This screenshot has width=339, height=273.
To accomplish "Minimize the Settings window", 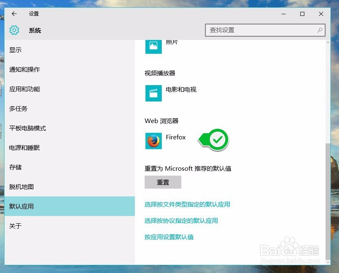I will pos(284,14).
